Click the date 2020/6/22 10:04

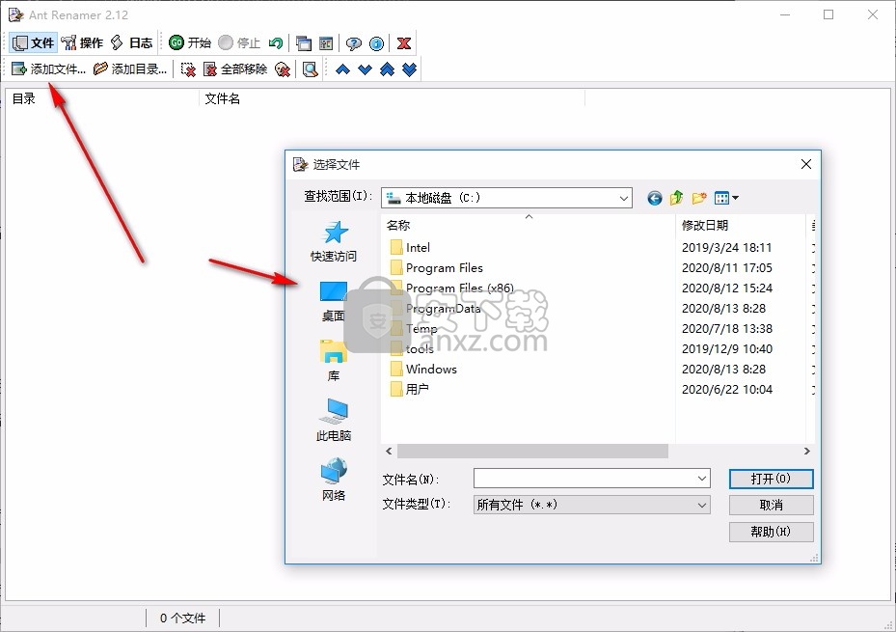[727, 390]
